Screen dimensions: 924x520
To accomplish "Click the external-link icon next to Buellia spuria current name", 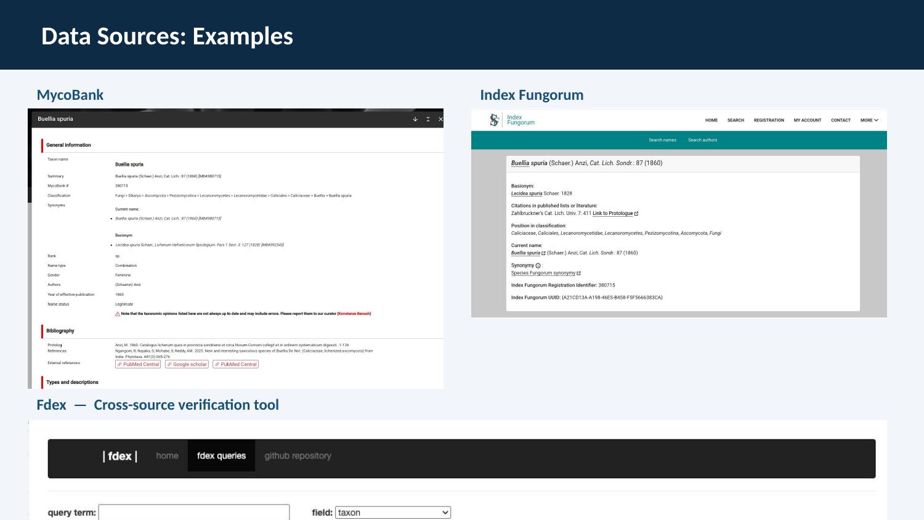I will click(543, 253).
